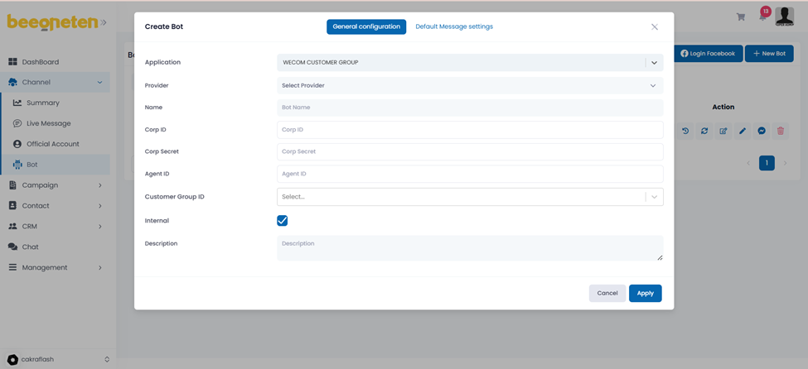Click the shopping cart icon

[x=741, y=17]
